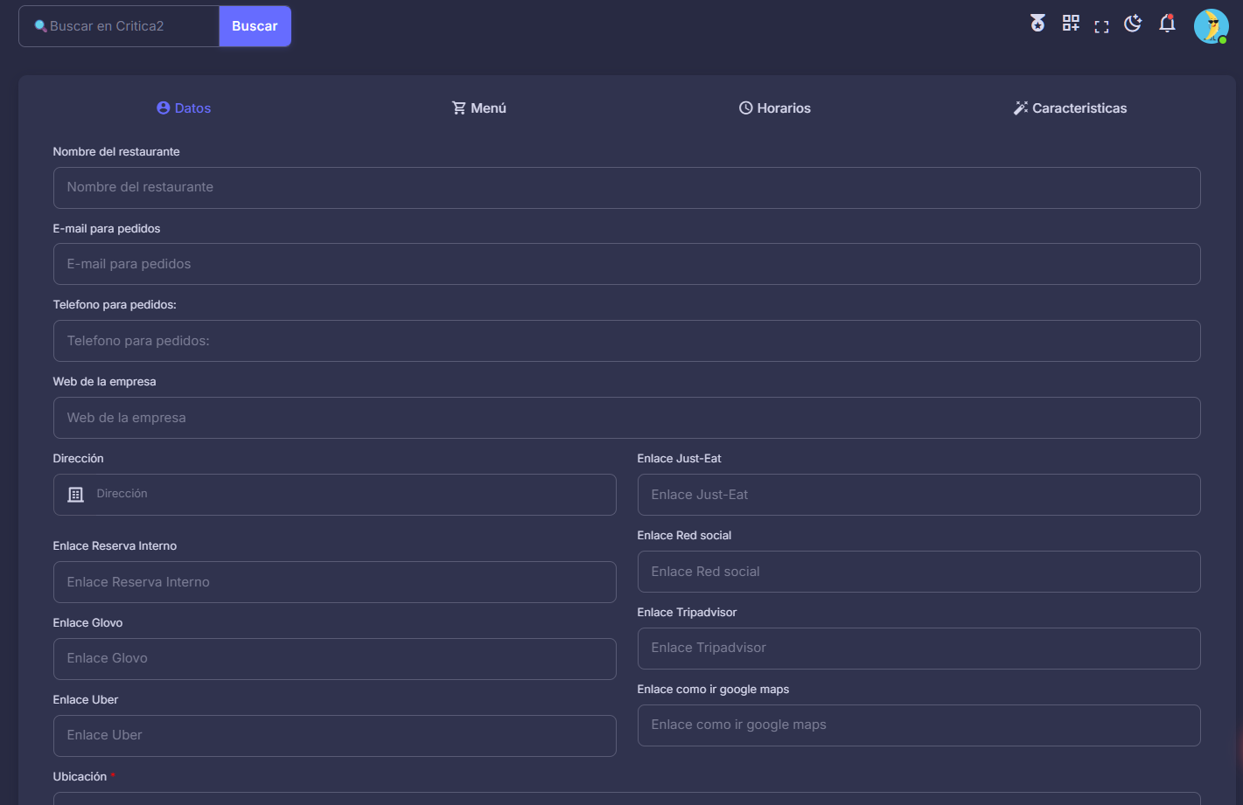This screenshot has width=1243, height=805.
Task: Open user profile avatar menu
Action: pyautogui.click(x=1211, y=26)
